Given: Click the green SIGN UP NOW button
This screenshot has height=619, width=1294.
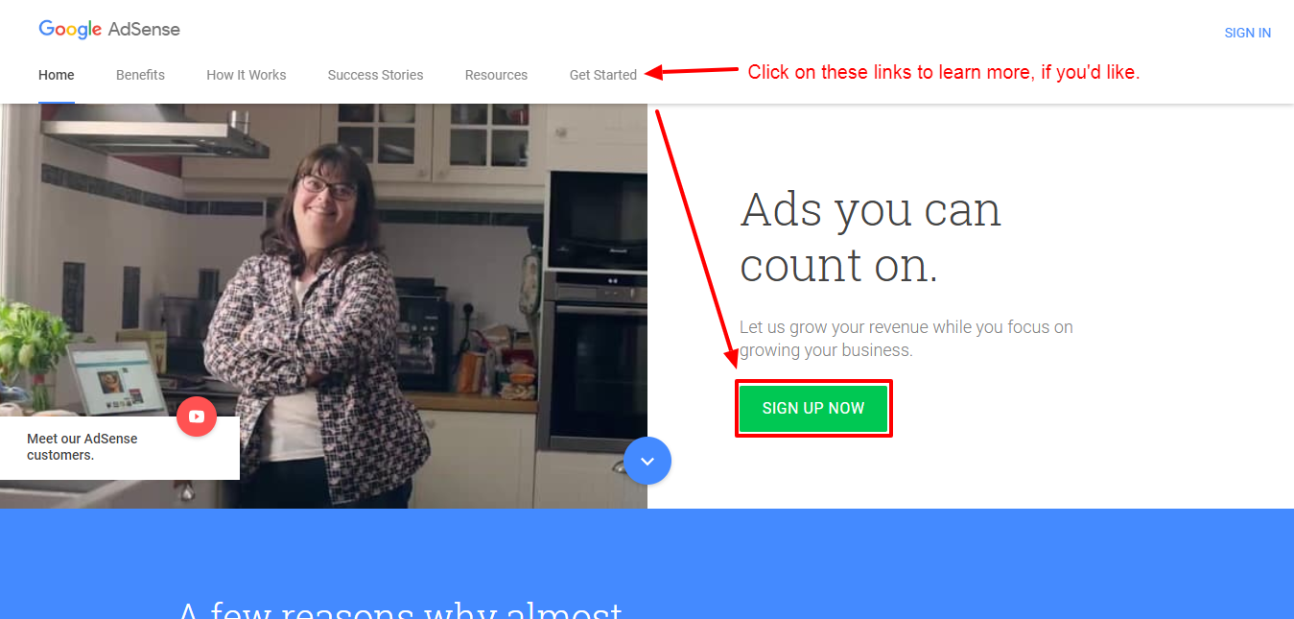Looking at the screenshot, I should pyautogui.click(x=813, y=408).
